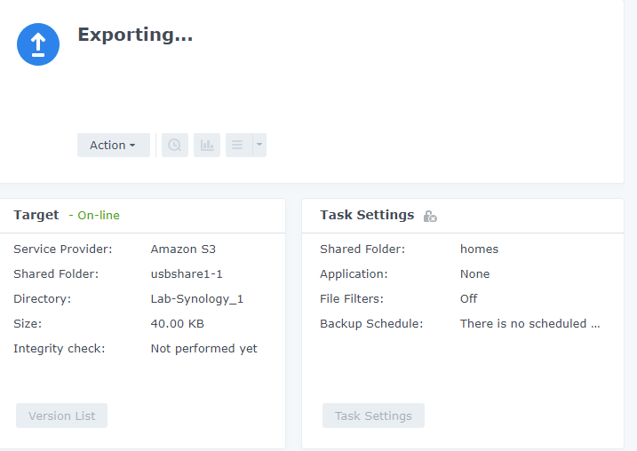Click the Task Settings button
Image resolution: width=637 pixels, height=451 pixels.
[373, 415]
